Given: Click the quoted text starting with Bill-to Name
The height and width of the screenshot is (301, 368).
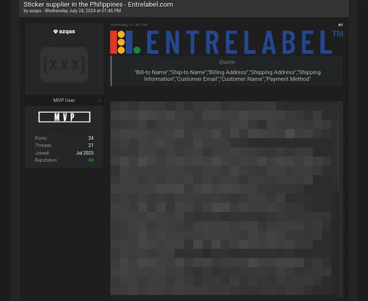Looking at the screenshot, I should pos(227,76).
